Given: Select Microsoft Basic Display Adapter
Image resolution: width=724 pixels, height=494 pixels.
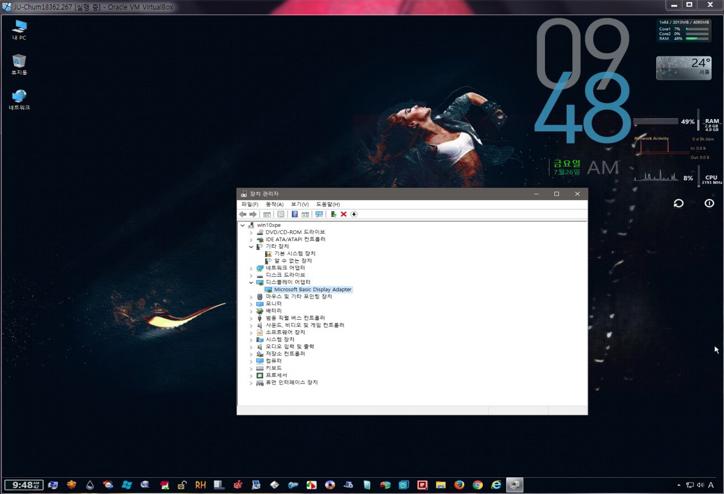Looking at the screenshot, I should tap(313, 289).
